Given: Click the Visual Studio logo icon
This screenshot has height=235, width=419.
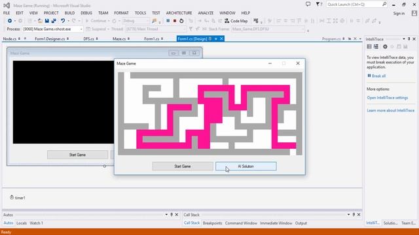Looking at the screenshot, I should [7, 5].
